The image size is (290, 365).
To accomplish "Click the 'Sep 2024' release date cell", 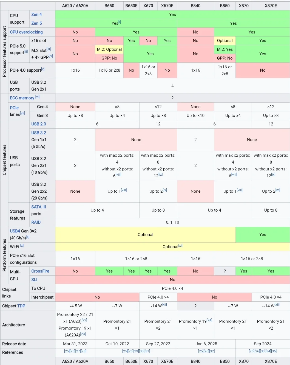I will (x=263, y=344).
